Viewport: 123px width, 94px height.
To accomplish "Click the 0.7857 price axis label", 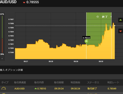I will (11, 19).
